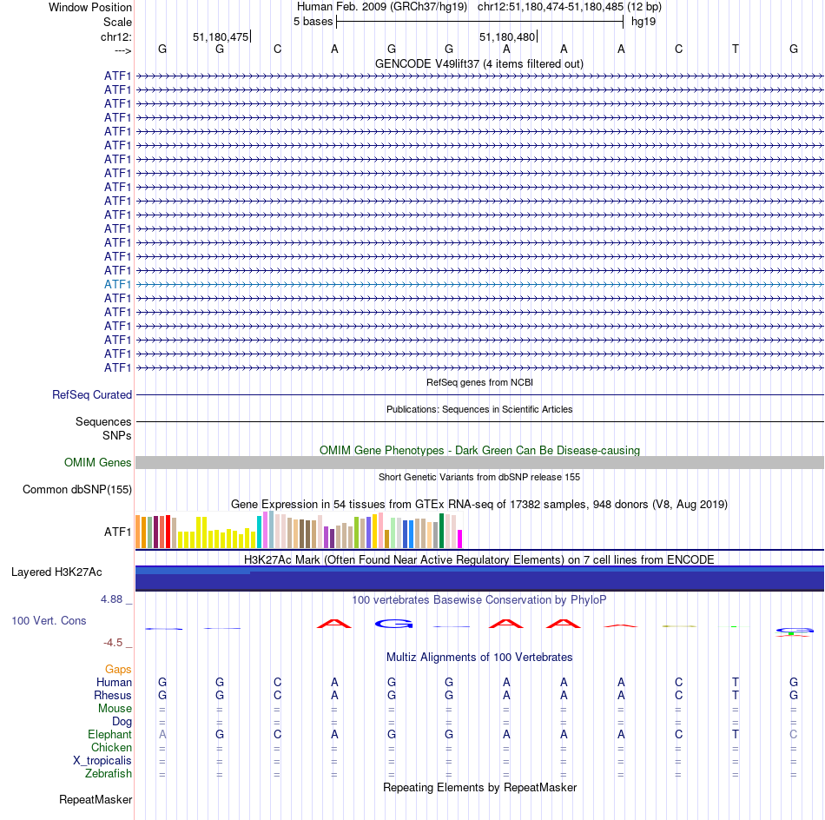Click the faded C ending the Elephant row
The width and height of the screenshot is (825, 820).
click(x=794, y=734)
